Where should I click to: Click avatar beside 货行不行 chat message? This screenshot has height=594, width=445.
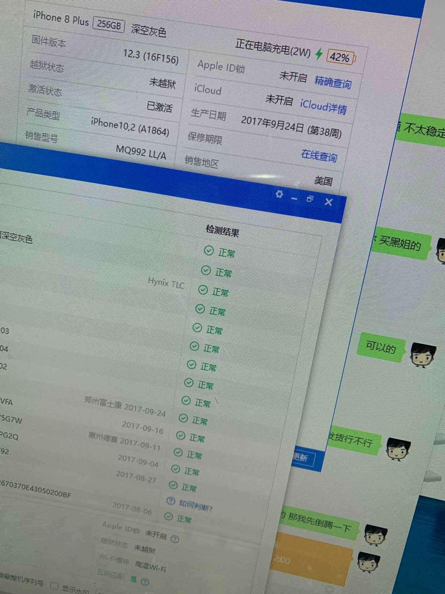[399, 449]
